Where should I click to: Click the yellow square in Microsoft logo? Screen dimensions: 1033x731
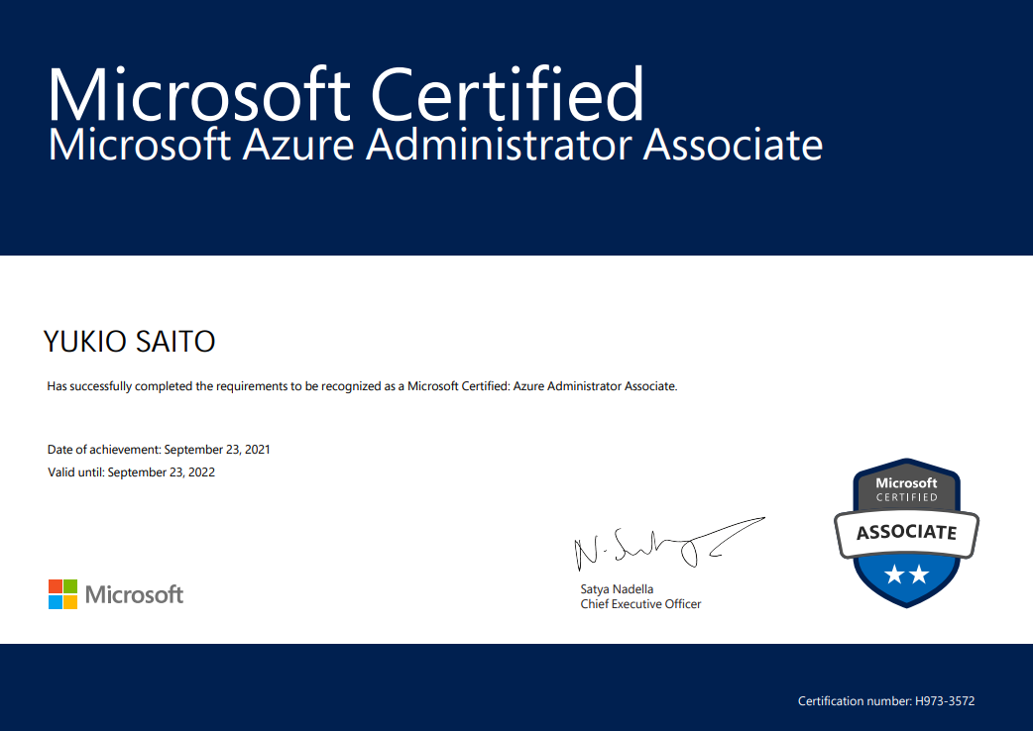pyautogui.click(x=70, y=601)
